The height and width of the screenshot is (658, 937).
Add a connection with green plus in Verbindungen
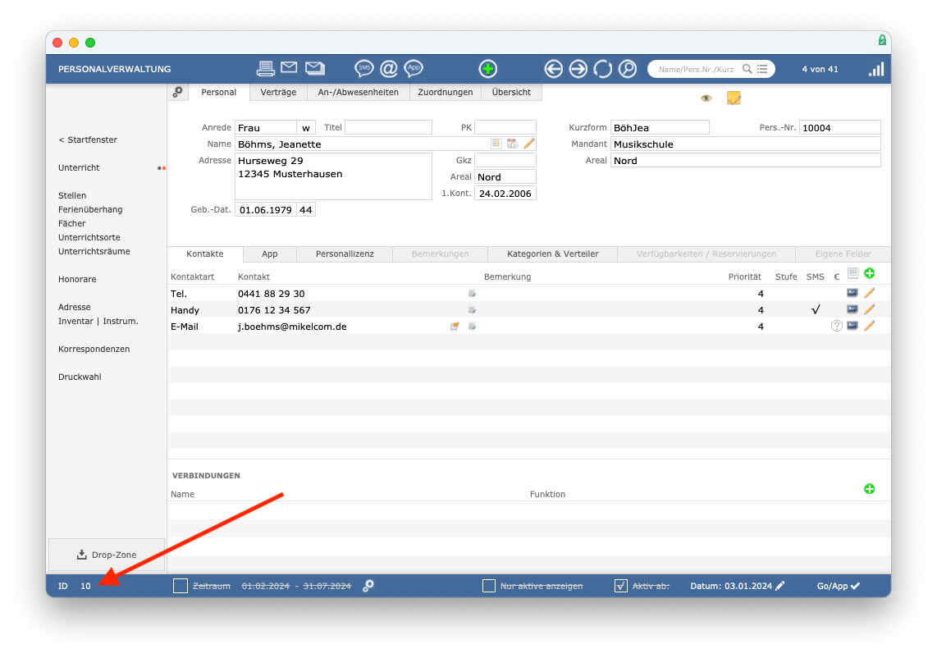point(870,489)
